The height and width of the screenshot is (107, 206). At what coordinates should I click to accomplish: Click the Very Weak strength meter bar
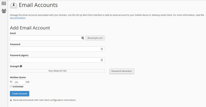point(57,71)
